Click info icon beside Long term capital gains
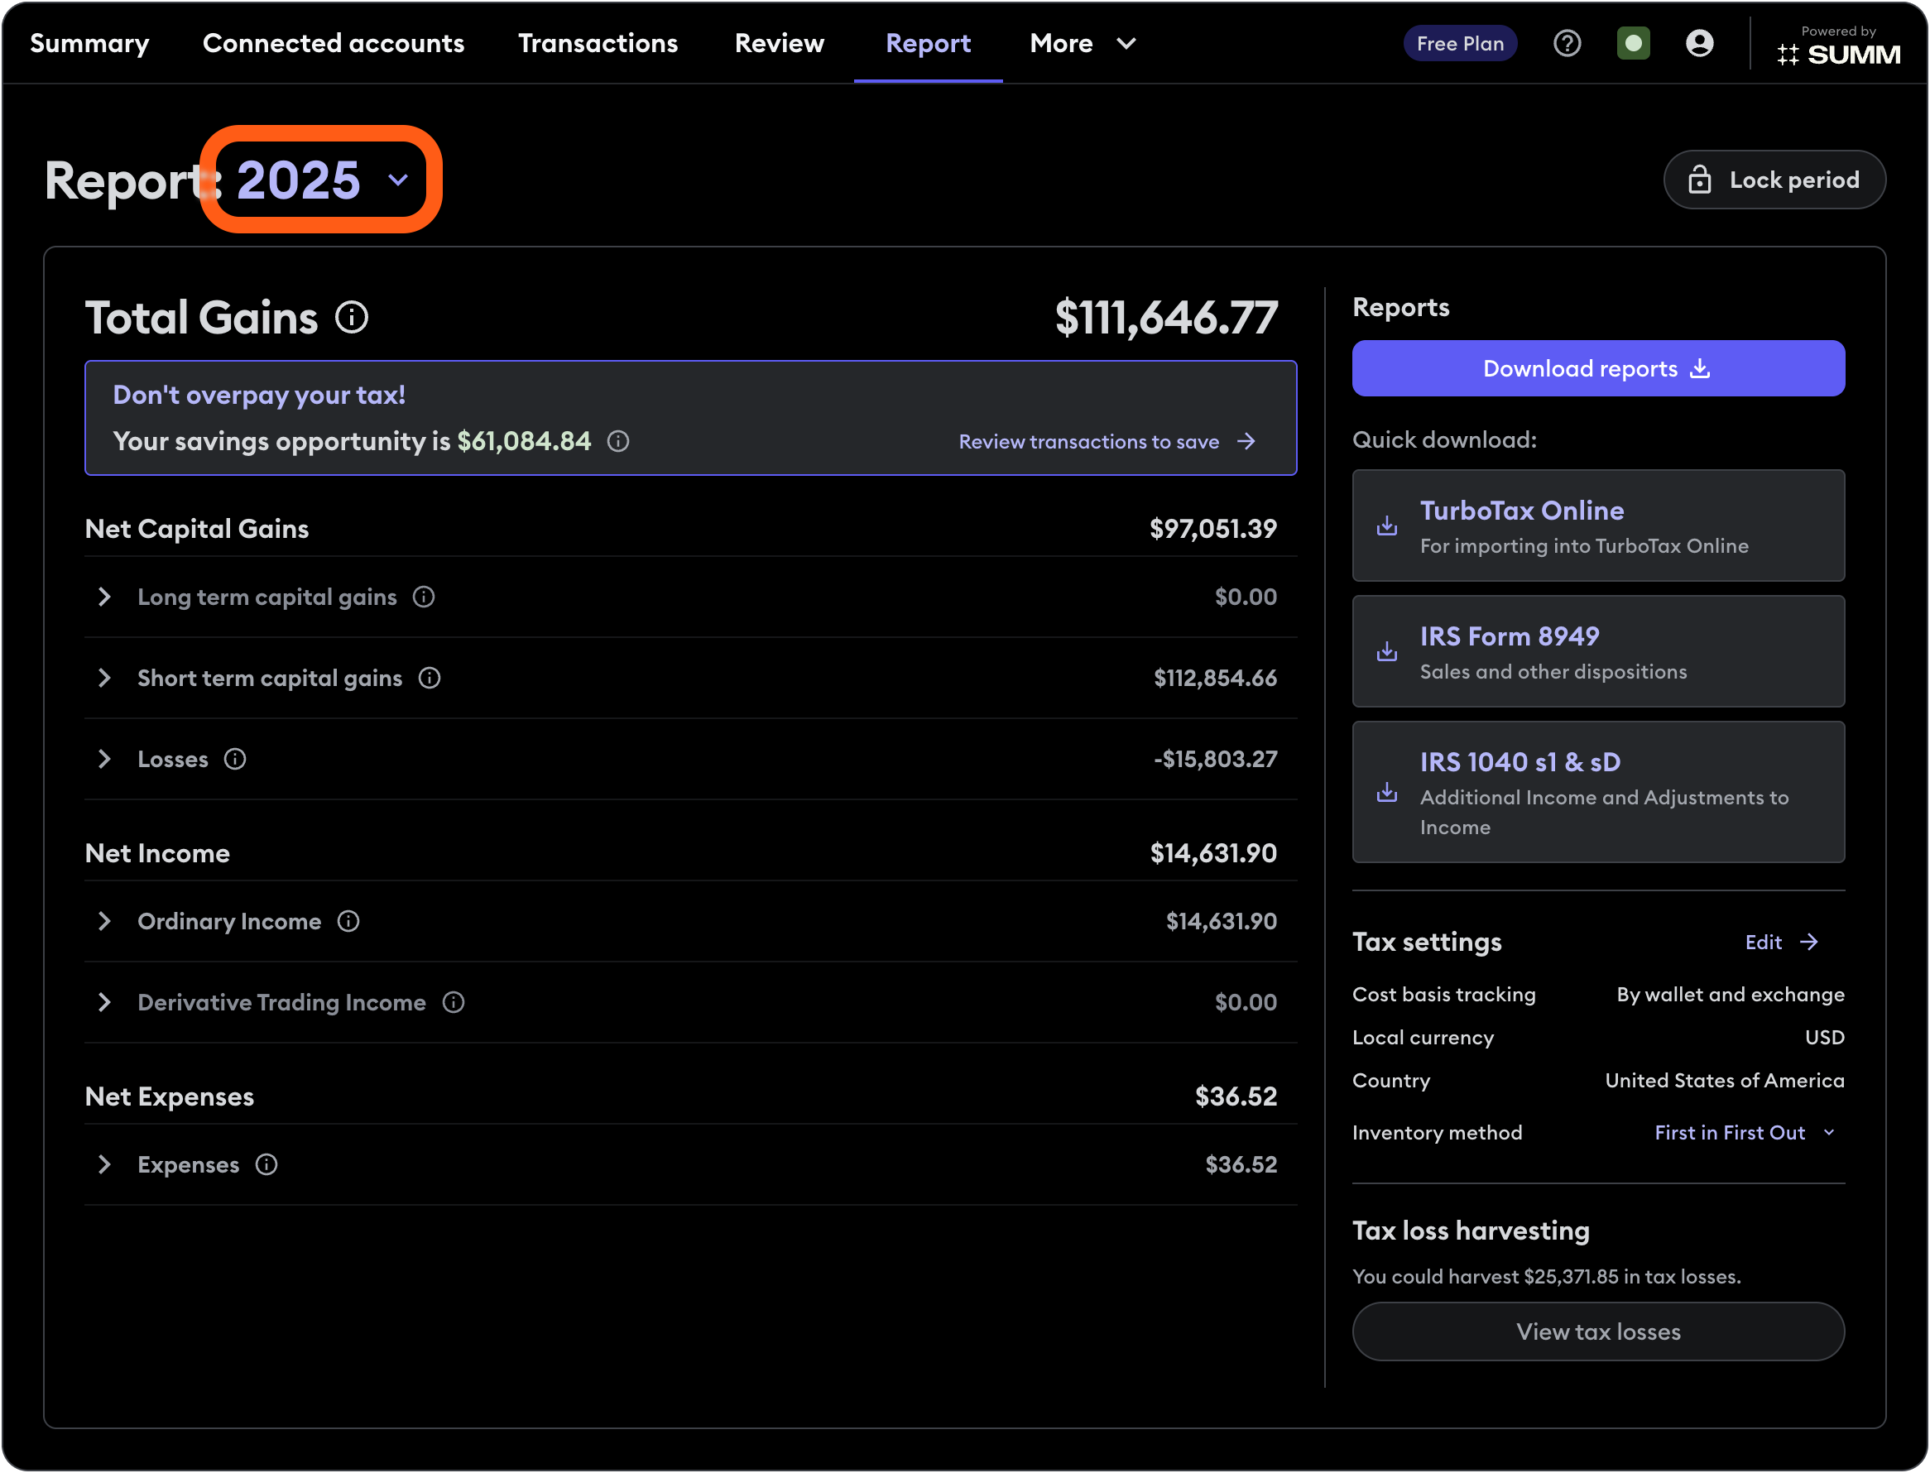Screen dimensions: 1930x1473 (x=424, y=597)
